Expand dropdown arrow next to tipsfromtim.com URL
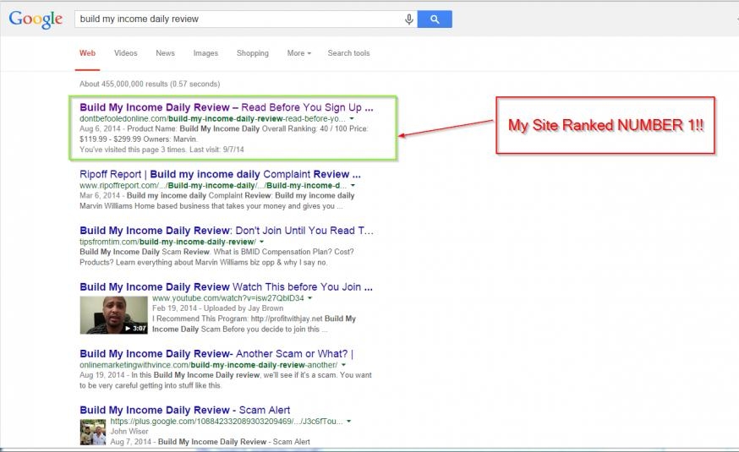This screenshot has width=739, height=452. [x=261, y=242]
